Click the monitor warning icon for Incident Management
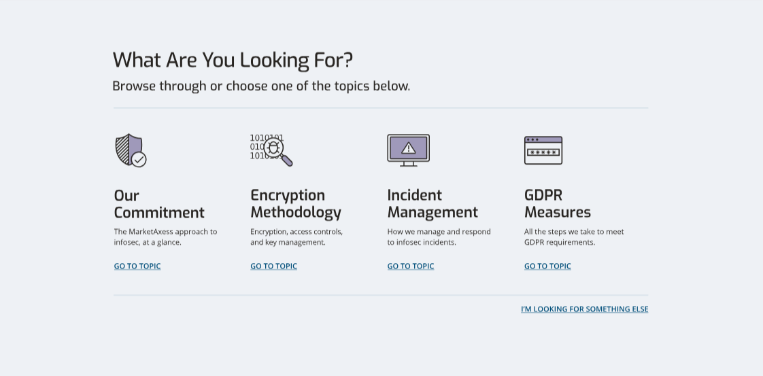763x376 pixels. (408, 150)
